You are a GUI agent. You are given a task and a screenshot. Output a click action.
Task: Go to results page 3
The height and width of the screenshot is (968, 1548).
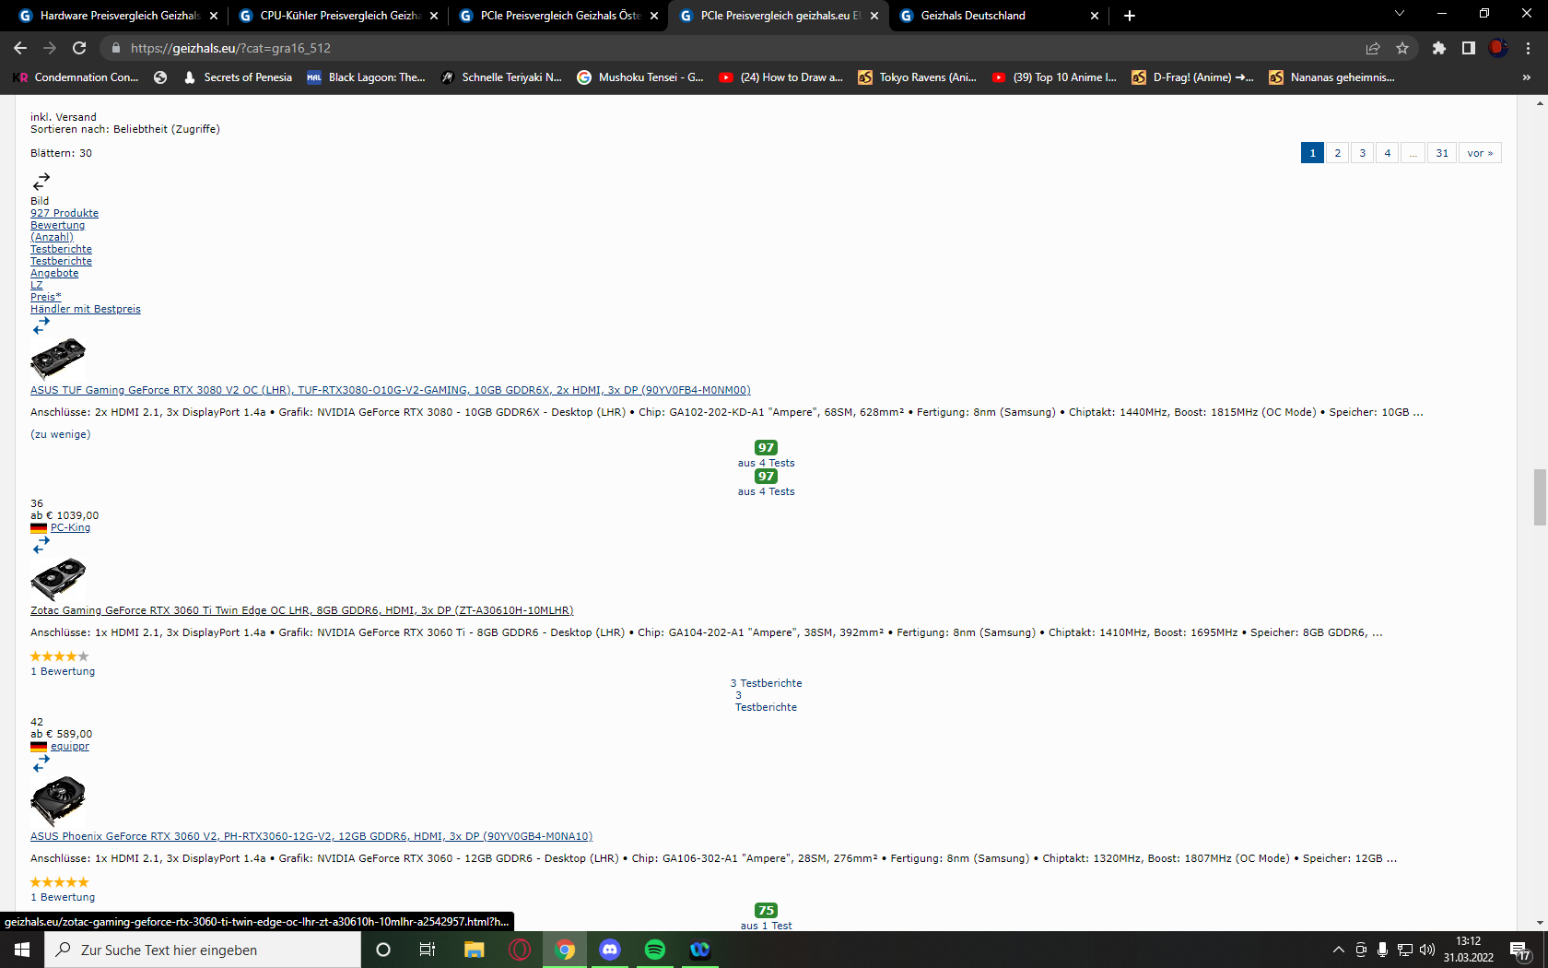(x=1362, y=153)
